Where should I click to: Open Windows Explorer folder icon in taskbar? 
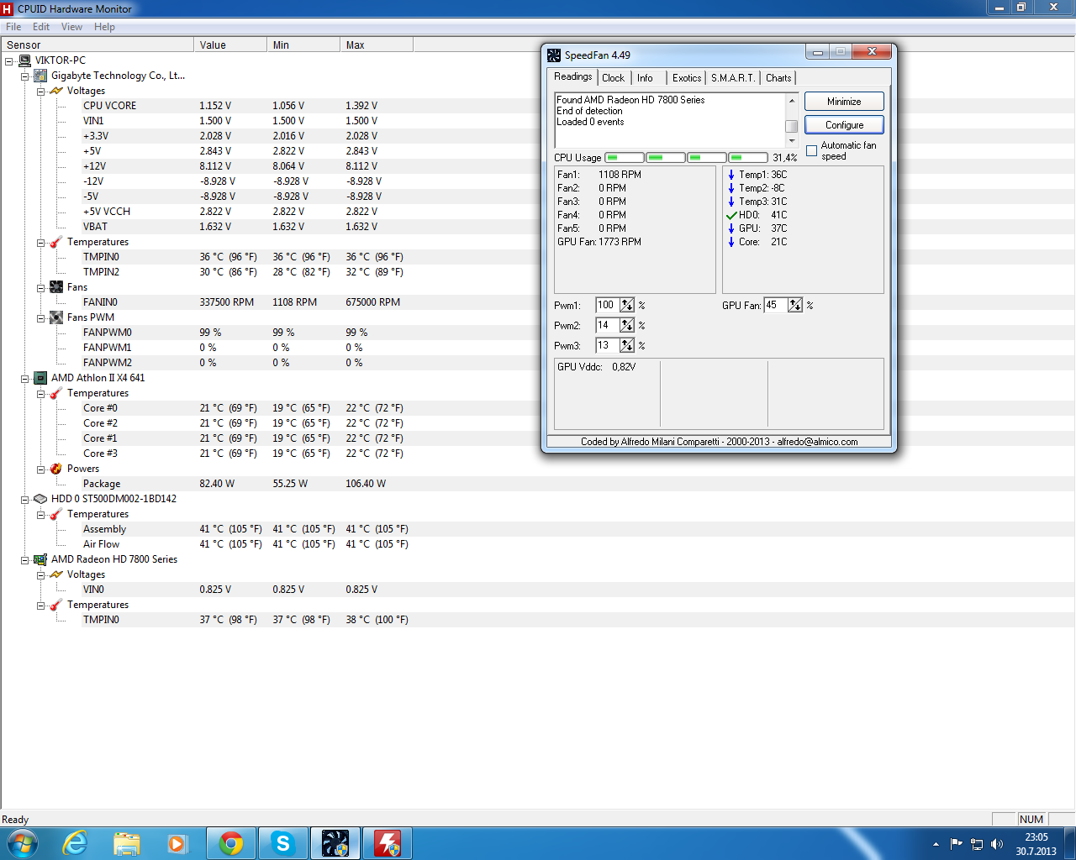[127, 843]
